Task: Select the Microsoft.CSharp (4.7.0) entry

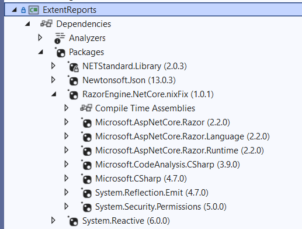Action: pyautogui.click(x=141, y=179)
